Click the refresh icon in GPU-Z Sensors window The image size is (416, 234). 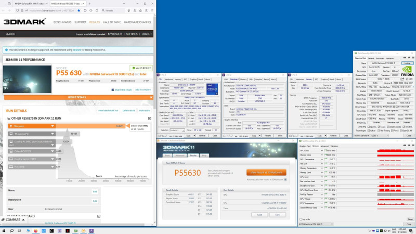[x=409, y=146]
